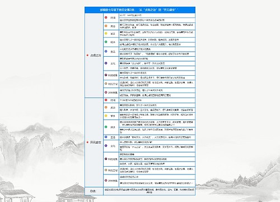Click the orange circle icon under 贞观之治
The width and height of the screenshot is (280, 202).
[106, 26]
